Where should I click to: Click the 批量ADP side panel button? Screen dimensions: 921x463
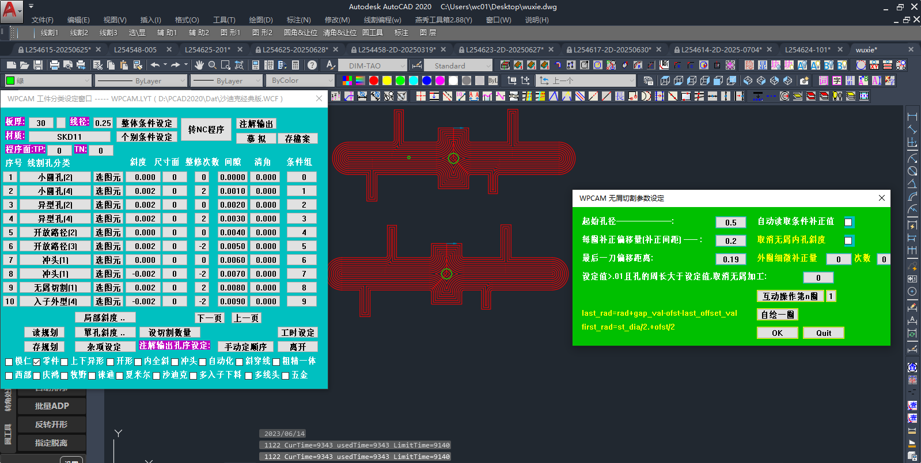[x=52, y=406]
